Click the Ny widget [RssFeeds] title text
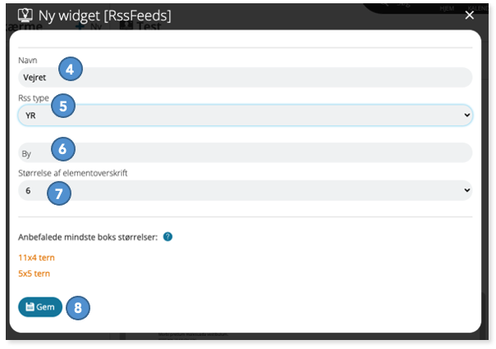Screen dimensions: 496x349 pyautogui.click(x=105, y=16)
